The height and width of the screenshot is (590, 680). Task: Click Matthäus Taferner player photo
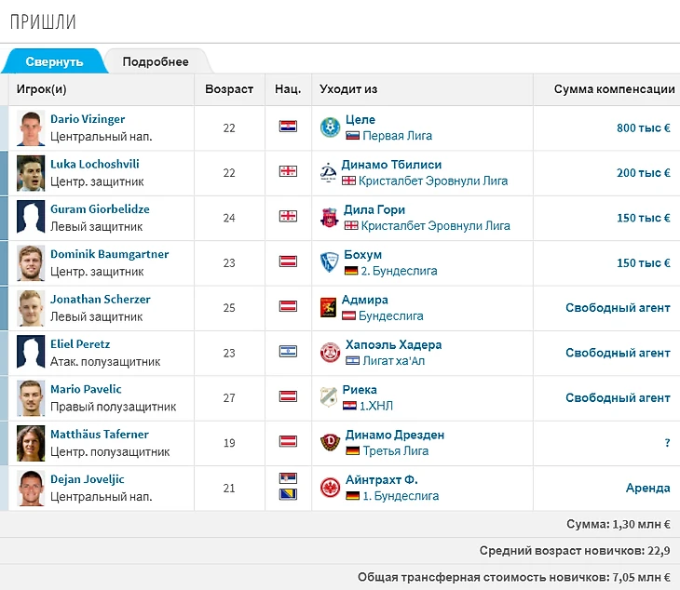click(31, 443)
